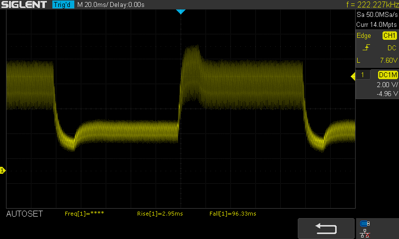This screenshot has width=399, height=239.
Task: Click the f = 222.227kHz frequency counter
Action: [373, 4]
